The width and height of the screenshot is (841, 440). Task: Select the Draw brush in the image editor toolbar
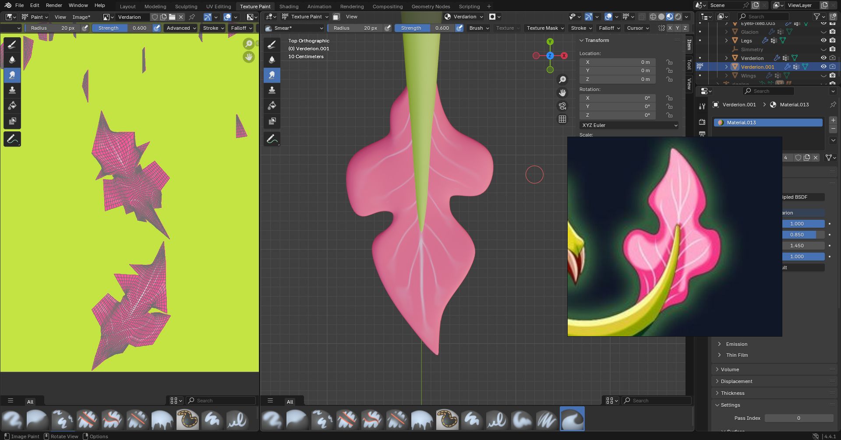(12, 45)
